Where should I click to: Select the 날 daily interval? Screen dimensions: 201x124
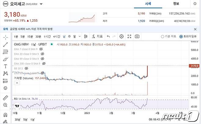pyautogui.click(x=64, y=37)
